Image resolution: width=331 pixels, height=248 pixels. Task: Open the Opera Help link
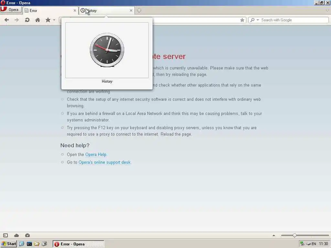pyautogui.click(x=96, y=155)
